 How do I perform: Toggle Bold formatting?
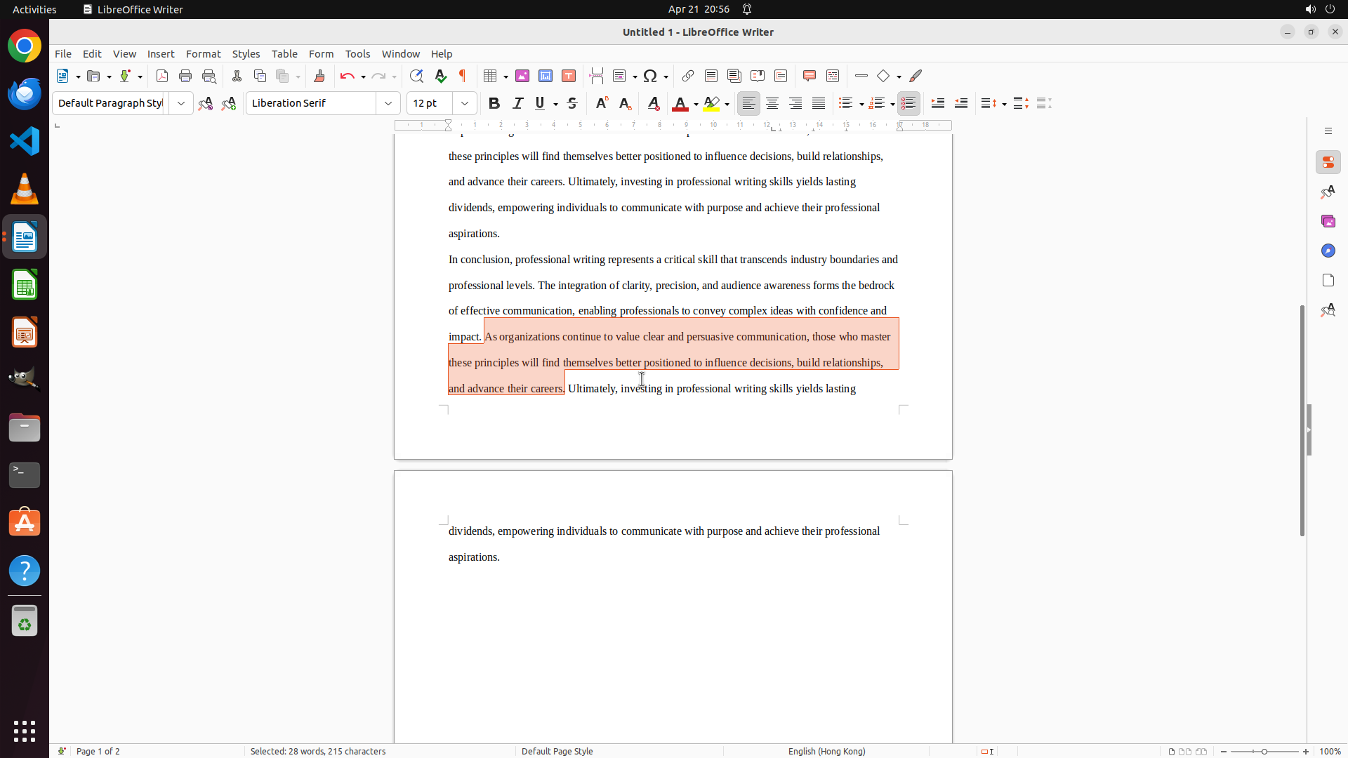pos(494,103)
